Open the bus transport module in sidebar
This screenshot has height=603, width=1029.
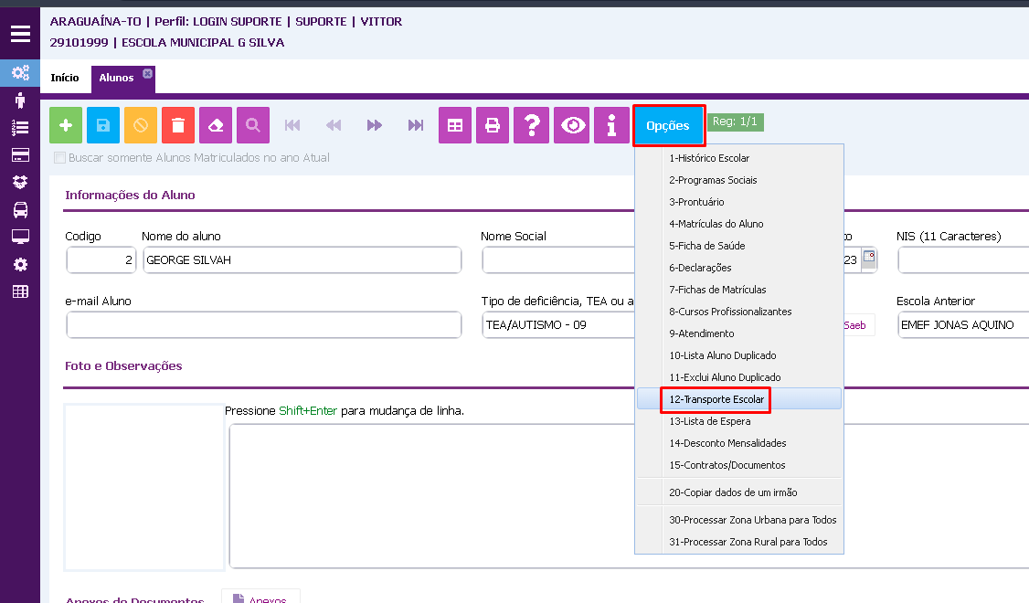[x=19, y=209]
